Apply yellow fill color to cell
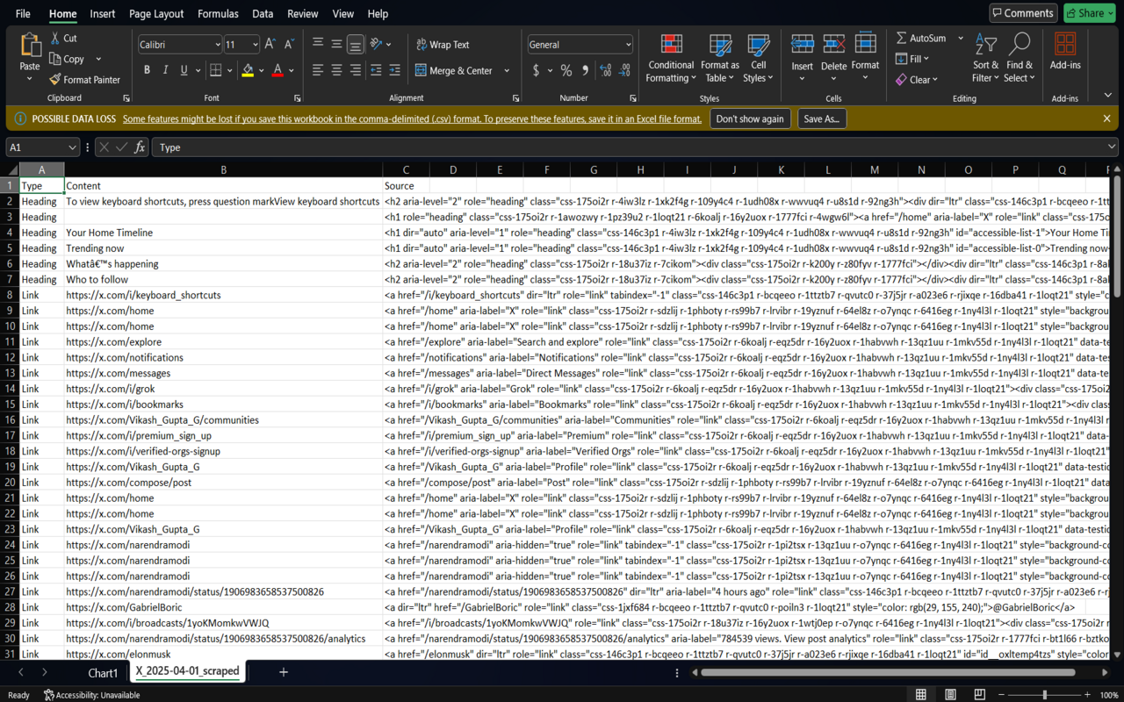Viewport: 1124px width, 702px height. pos(249,70)
